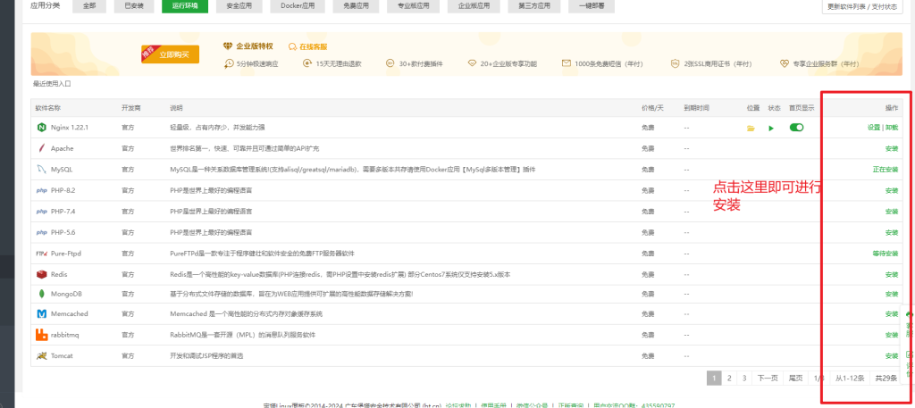Open 在线客服 link in banner
This screenshot has height=408, width=915.
tap(309, 46)
